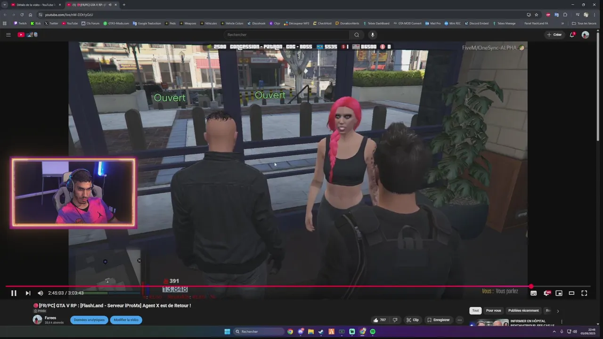Open the video player settings gear

point(546,293)
